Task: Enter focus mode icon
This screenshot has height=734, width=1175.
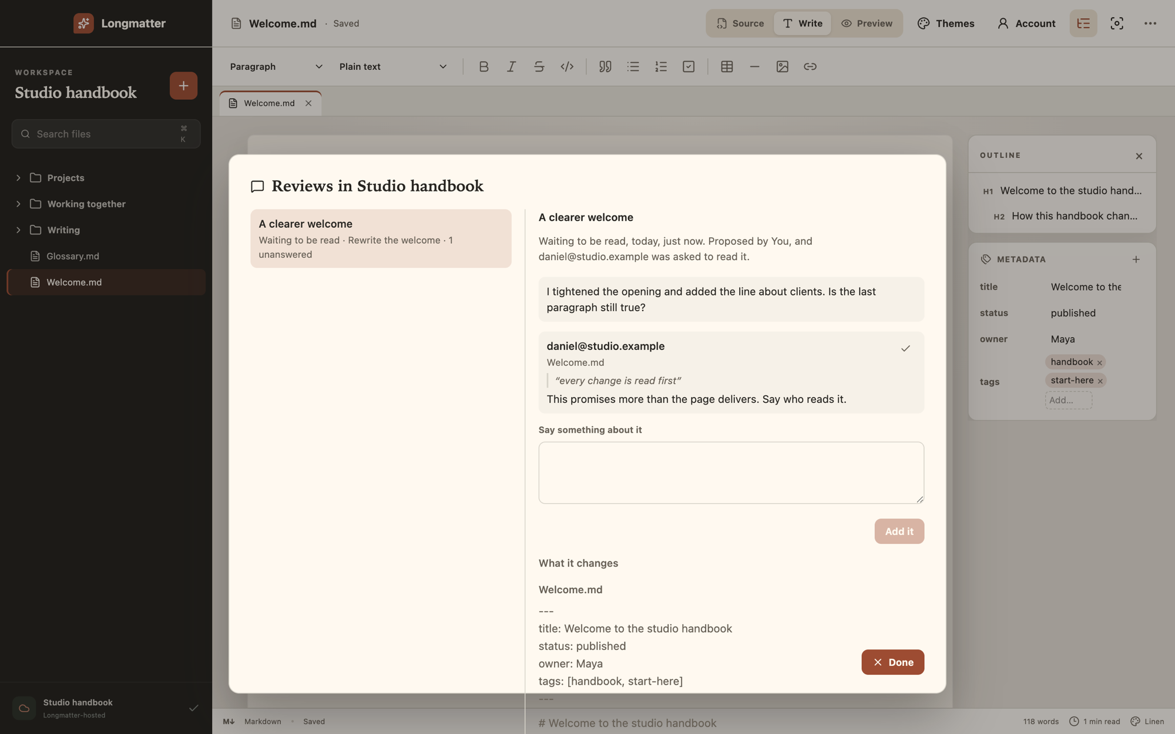Action: (x=1117, y=23)
